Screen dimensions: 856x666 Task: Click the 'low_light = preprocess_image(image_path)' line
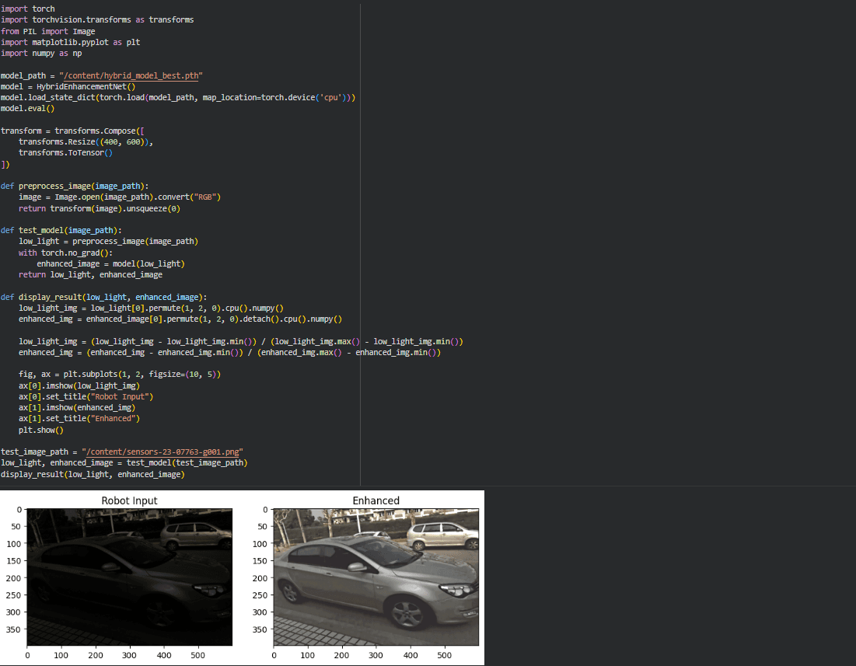(108, 241)
